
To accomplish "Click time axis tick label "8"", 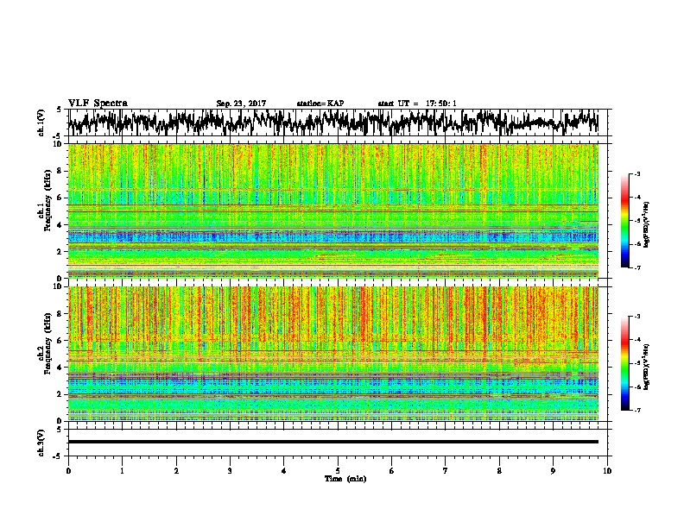I will click(x=499, y=471).
